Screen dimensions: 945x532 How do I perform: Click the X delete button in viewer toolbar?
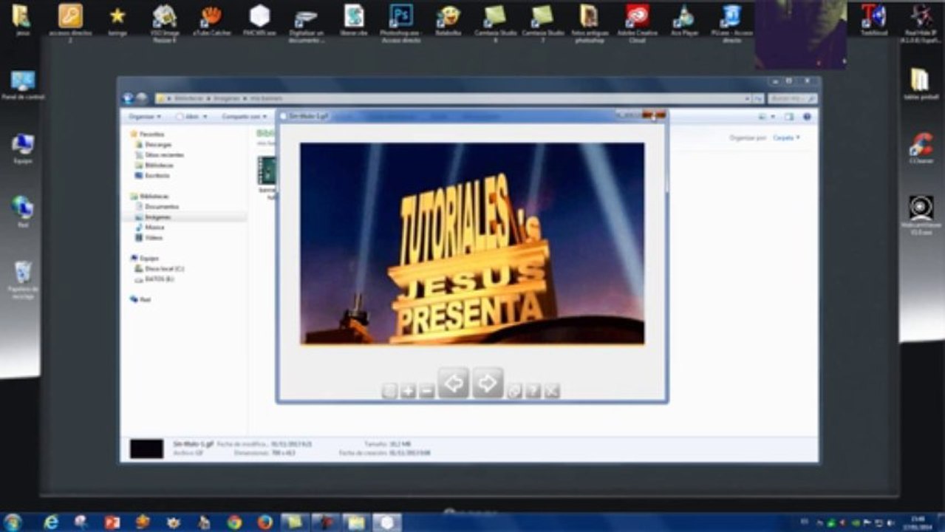coord(551,391)
